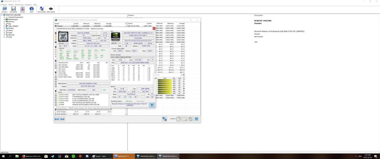The width and height of the screenshot is (380, 159).
Task: Select Monitor in the device tree
Action: point(11,28)
